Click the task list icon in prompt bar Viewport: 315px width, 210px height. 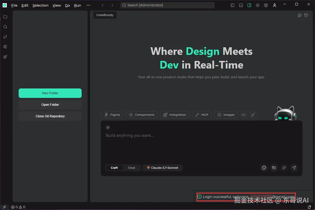274,168
